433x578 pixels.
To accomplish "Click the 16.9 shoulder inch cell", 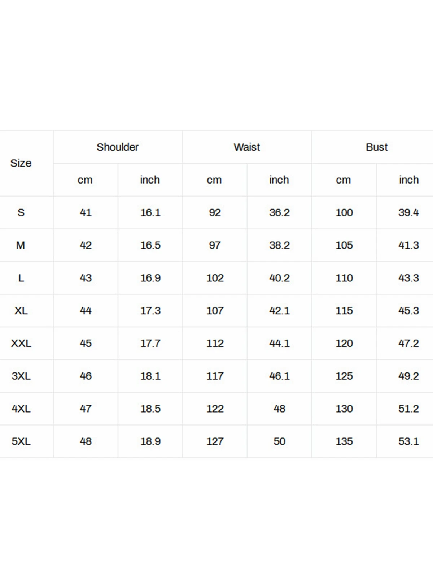I will click(x=150, y=278).
